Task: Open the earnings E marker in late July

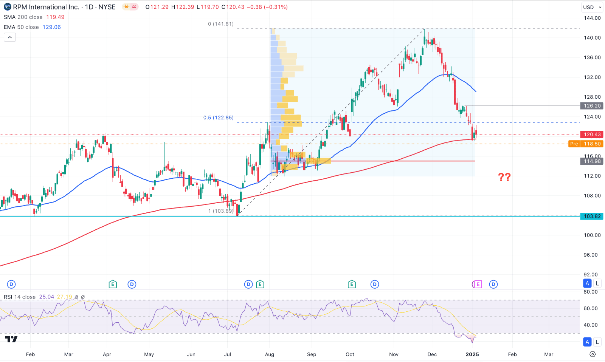Action: 260,284
